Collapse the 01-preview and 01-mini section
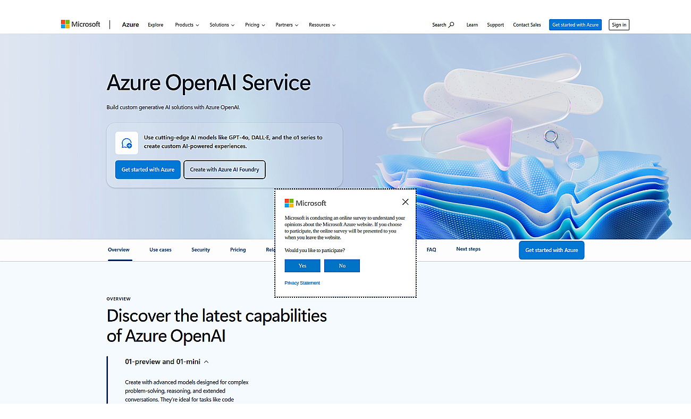 [x=167, y=362]
